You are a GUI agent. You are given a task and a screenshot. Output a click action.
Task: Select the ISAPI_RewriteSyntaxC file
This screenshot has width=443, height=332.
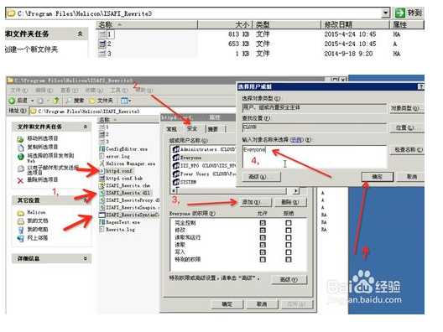pos(129,215)
